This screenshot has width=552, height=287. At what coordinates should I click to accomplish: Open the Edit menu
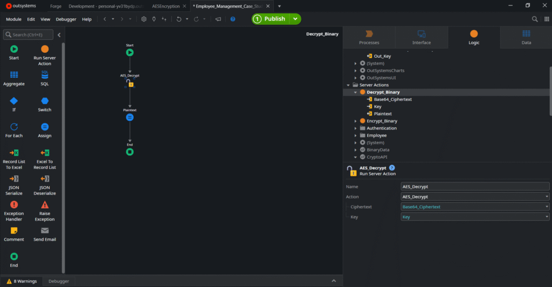pyautogui.click(x=31, y=19)
